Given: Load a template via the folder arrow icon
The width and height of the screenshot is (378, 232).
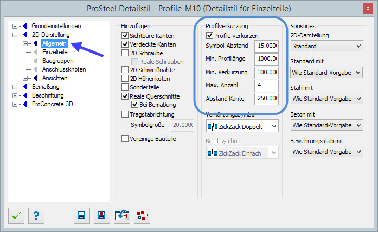Looking at the screenshot, I should pos(122,216).
